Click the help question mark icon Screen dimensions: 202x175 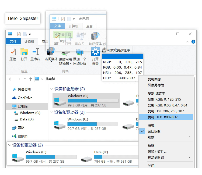(x=193, y=42)
